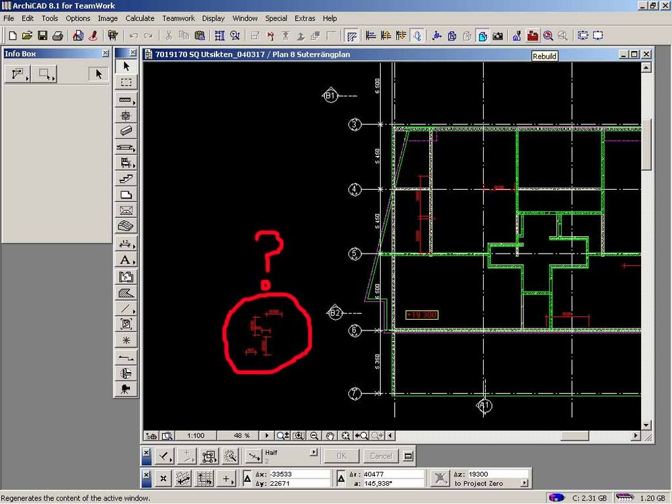Paste with the clipboard toolbar icon

point(199,36)
